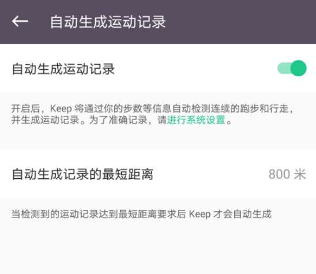316x274 pixels.
Task: Click the green knob of the switch
Action: (299, 68)
